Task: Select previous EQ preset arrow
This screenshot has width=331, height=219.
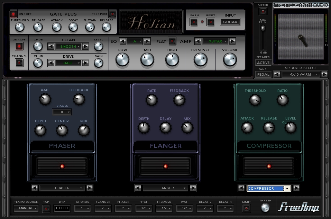Action: (123, 41)
